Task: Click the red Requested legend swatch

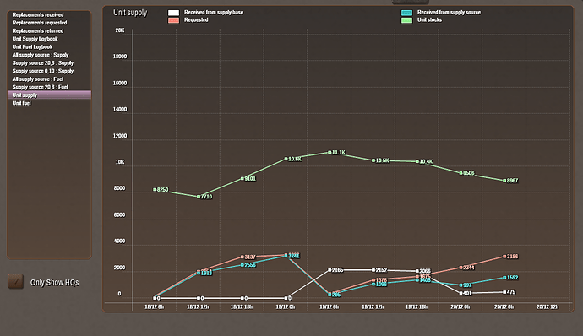Action: coord(174,20)
